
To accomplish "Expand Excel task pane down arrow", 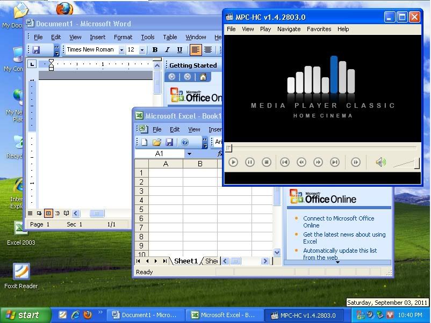I will [x=337, y=262].
